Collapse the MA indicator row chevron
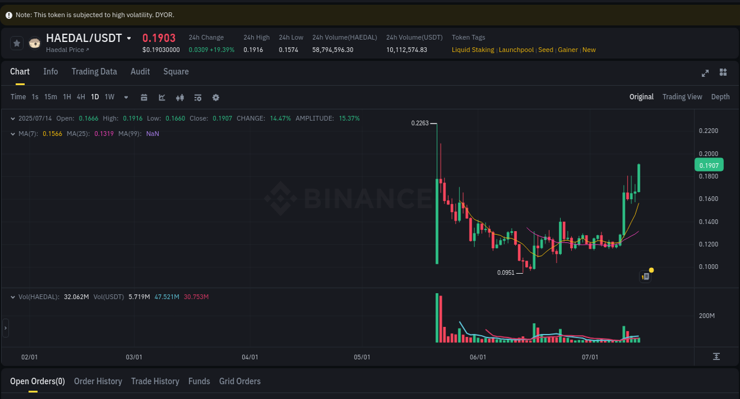The width and height of the screenshot is (740, 399). coord(12,134)
